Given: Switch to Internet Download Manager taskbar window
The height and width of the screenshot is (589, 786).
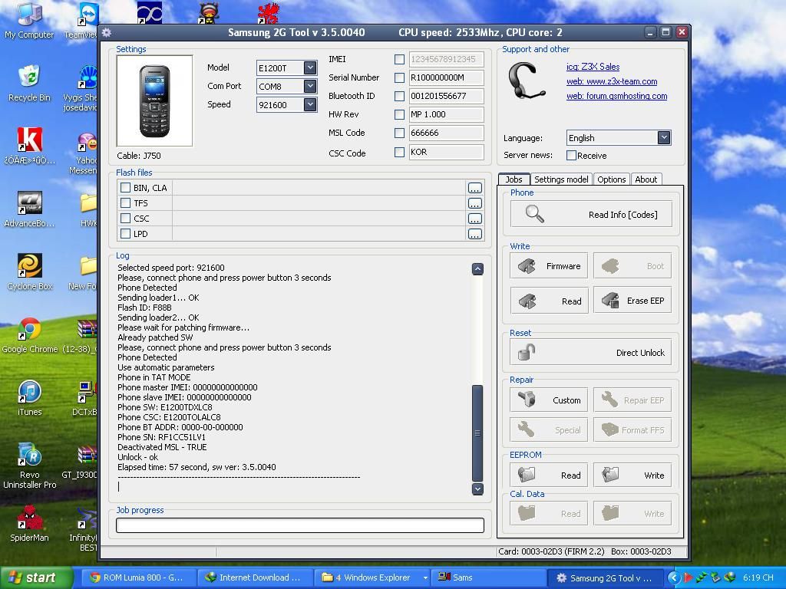Looking at the screenshot, I should click(x=254, y=577).
